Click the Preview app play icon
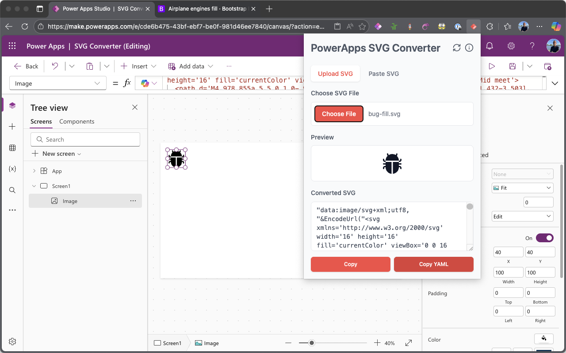Viewport: 566px width, 353px height. point(492,66)
